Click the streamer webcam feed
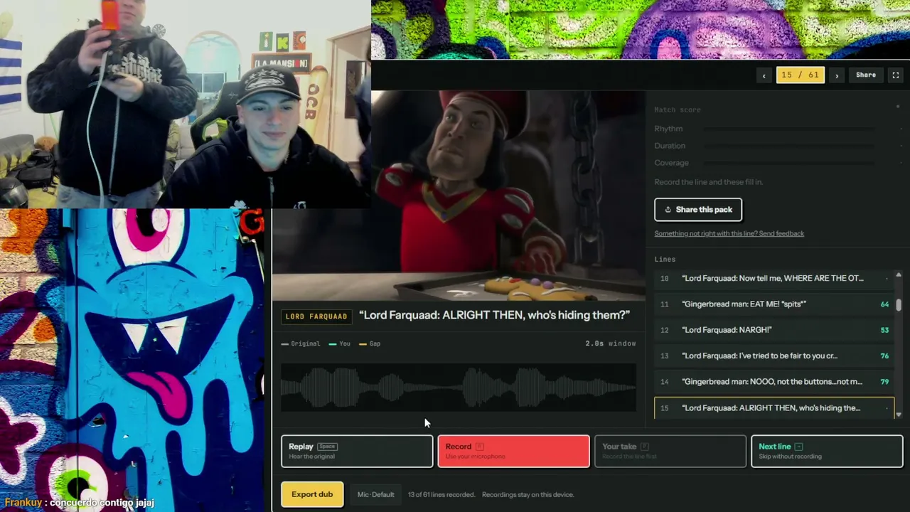 click(x=185, y=104)
